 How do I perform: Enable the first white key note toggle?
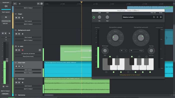point(106,72)
